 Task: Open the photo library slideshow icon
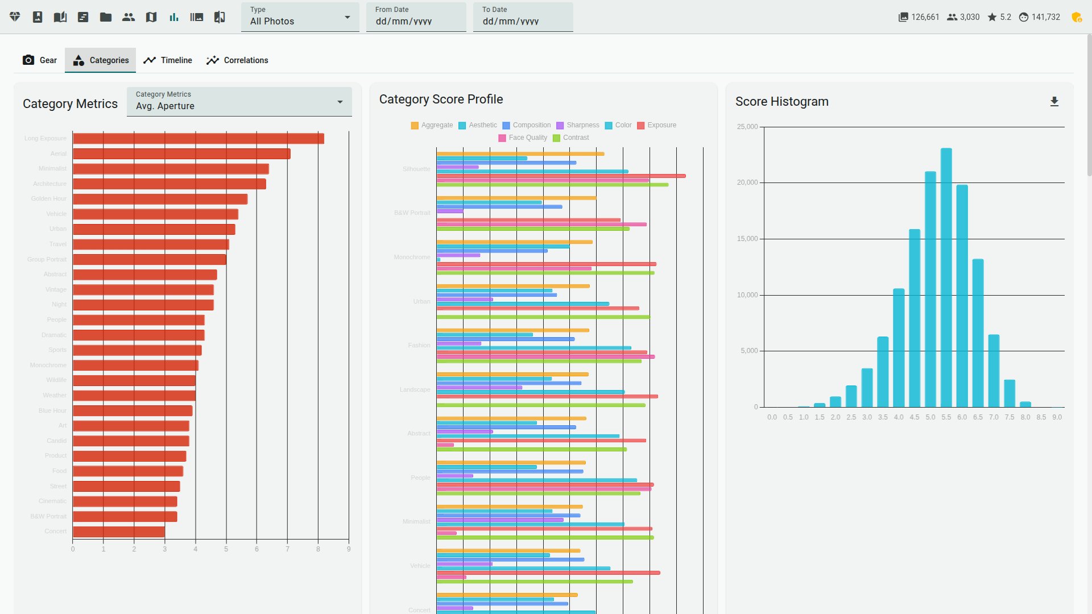point(197,17)
